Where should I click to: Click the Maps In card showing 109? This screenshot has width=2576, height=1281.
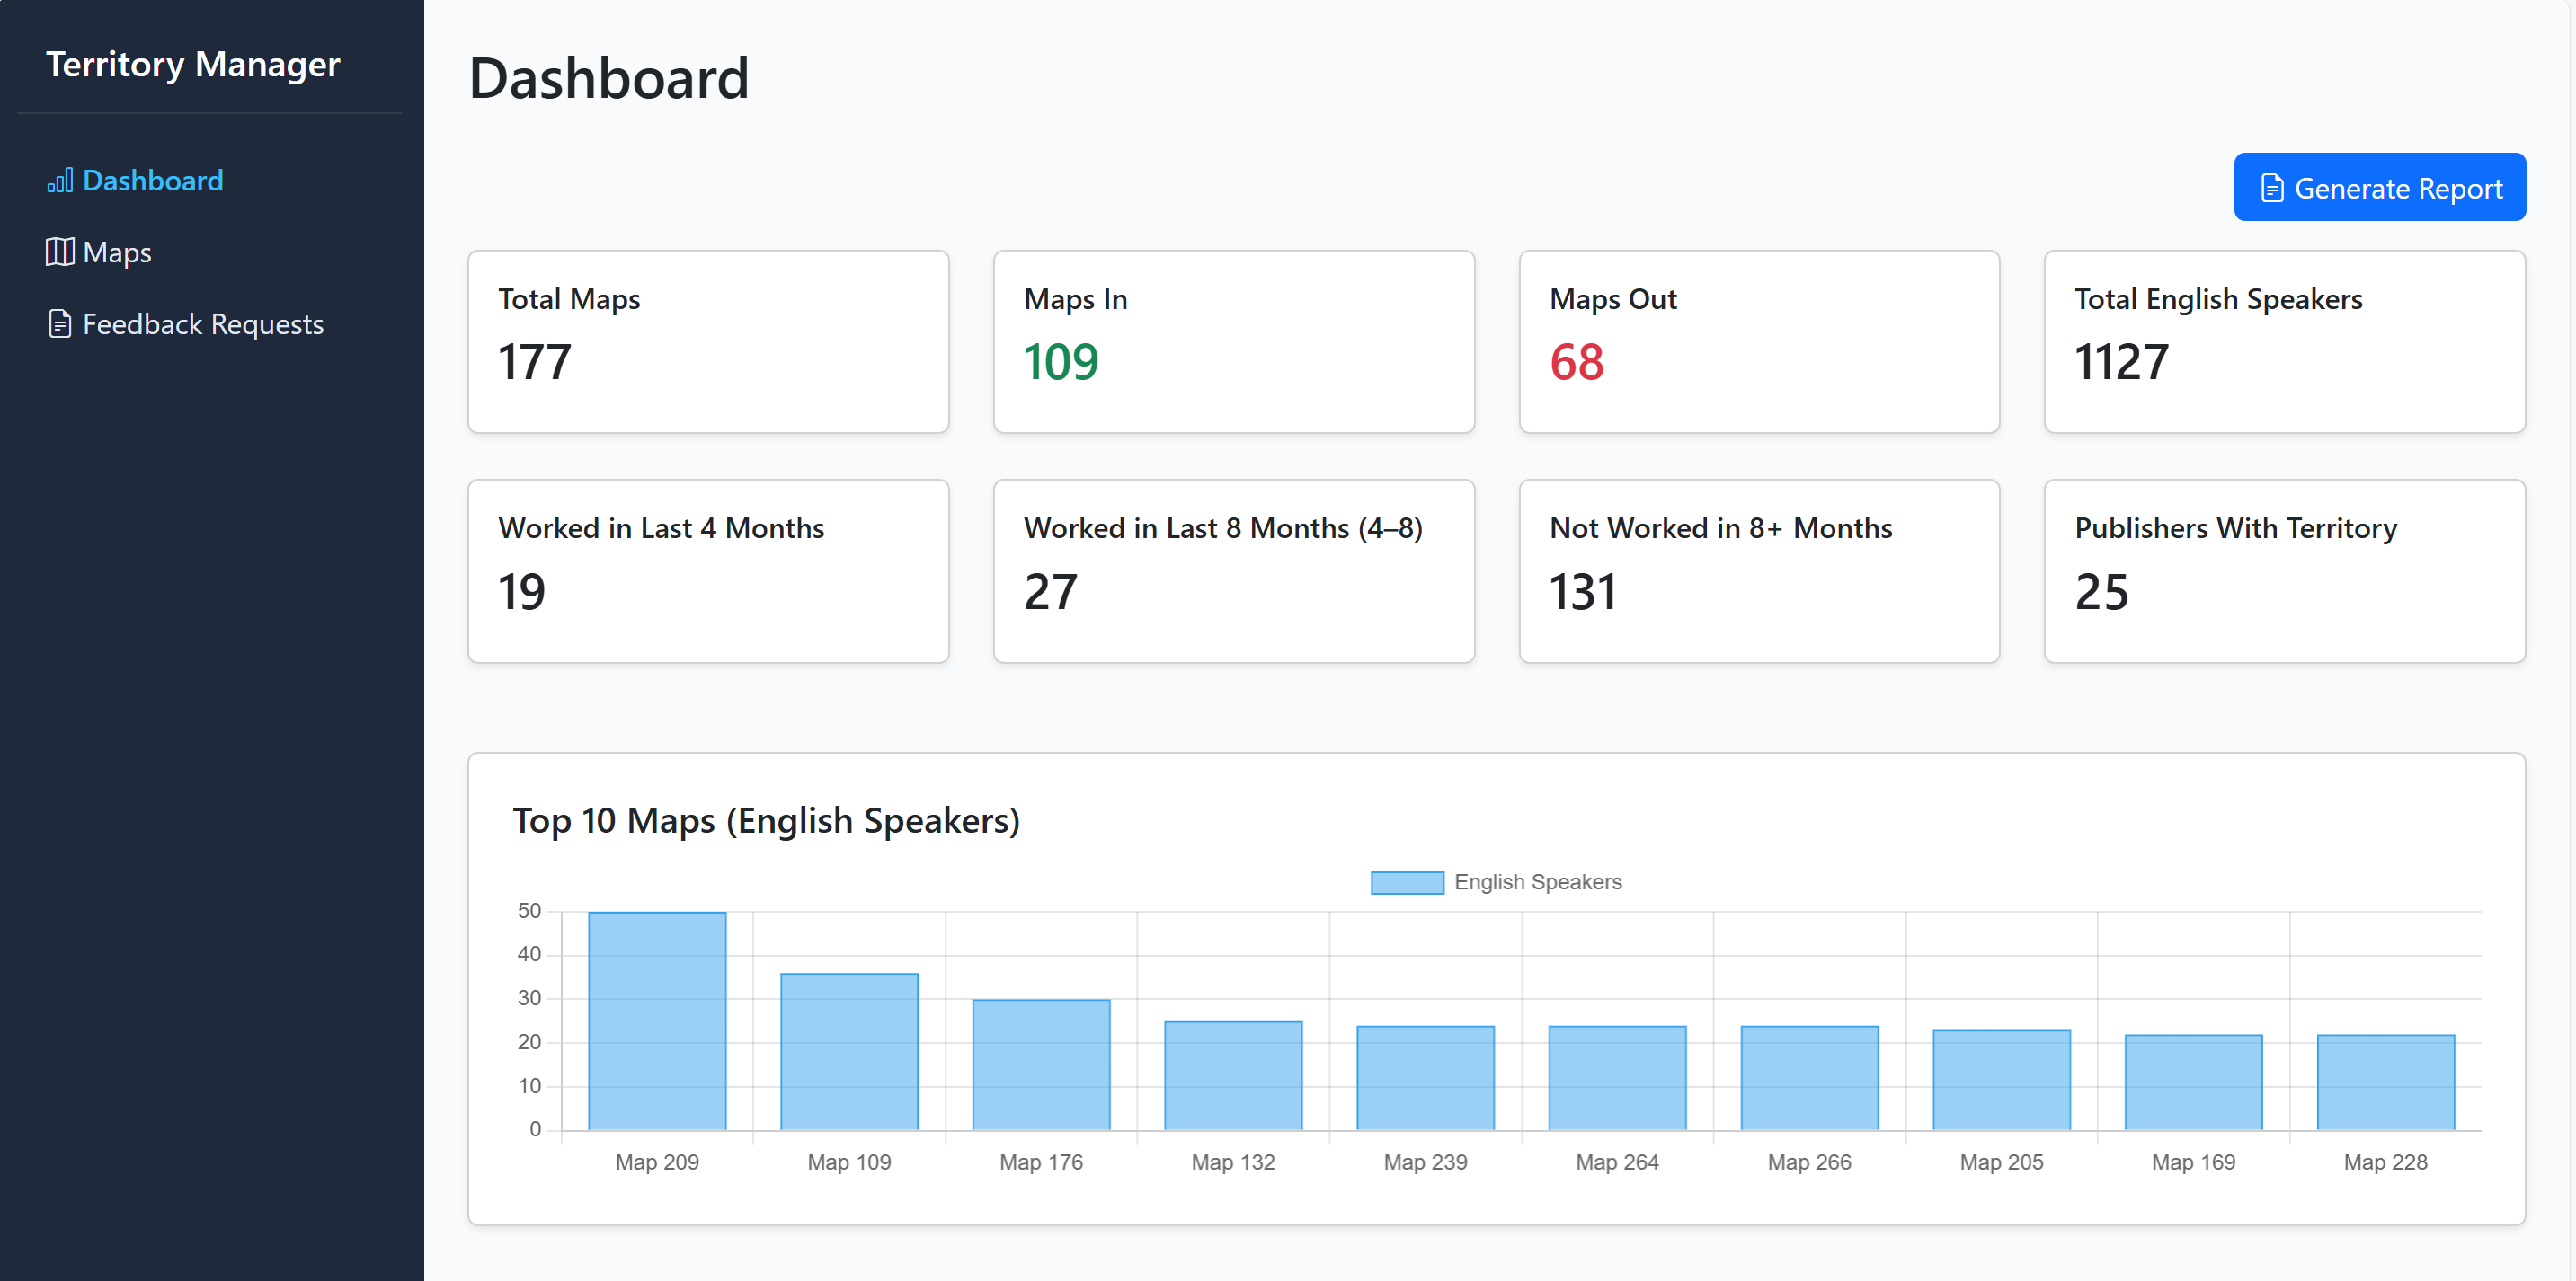[1233, 340]
